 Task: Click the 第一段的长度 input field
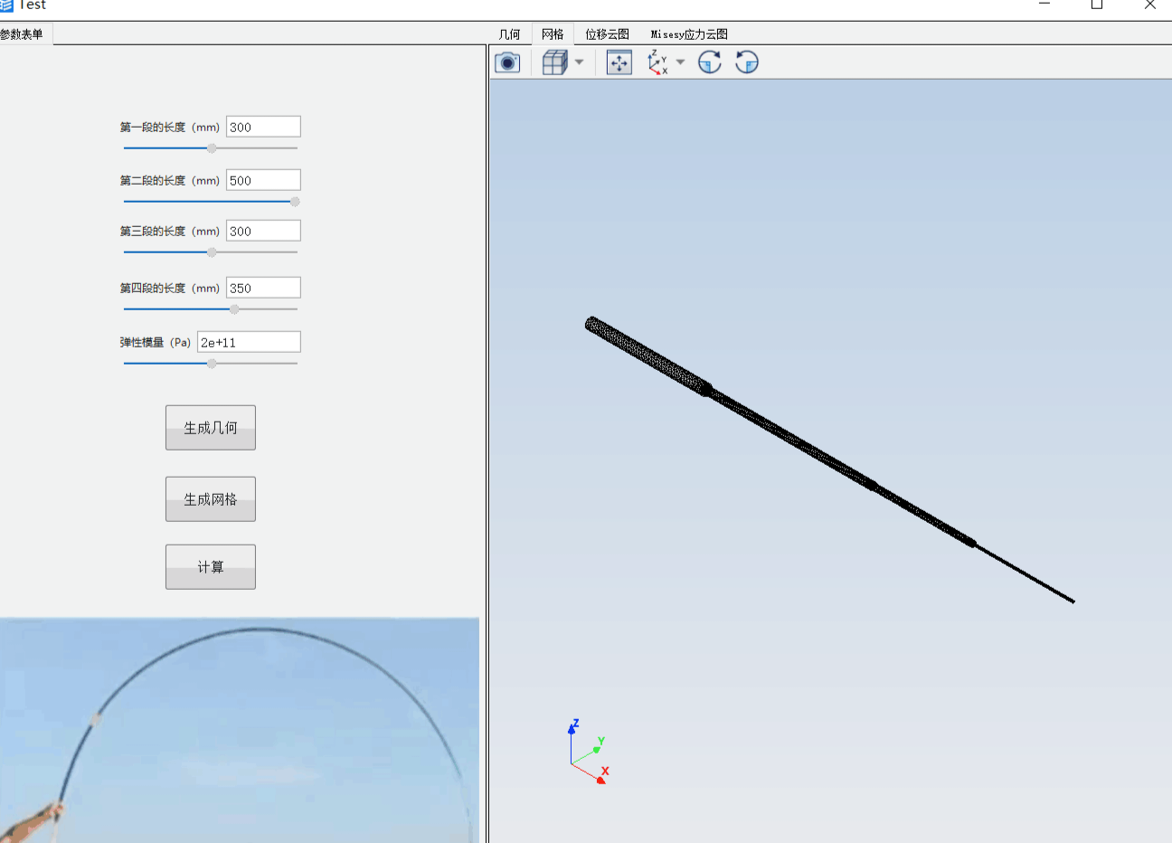[x=263, y=127]
